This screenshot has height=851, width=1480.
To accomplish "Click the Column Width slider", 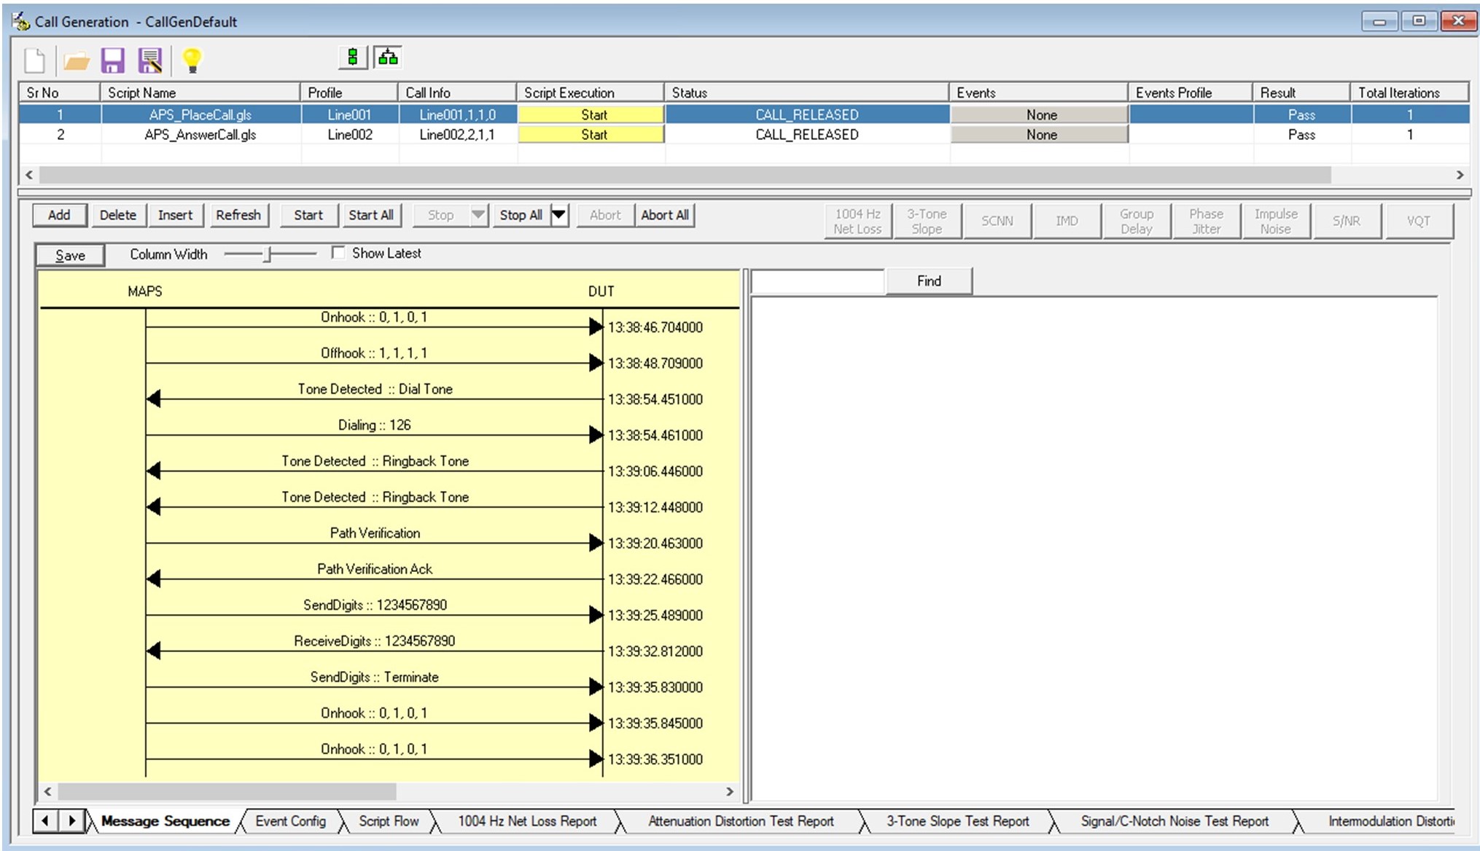I will pyautogui.click(x=268, y=255).
